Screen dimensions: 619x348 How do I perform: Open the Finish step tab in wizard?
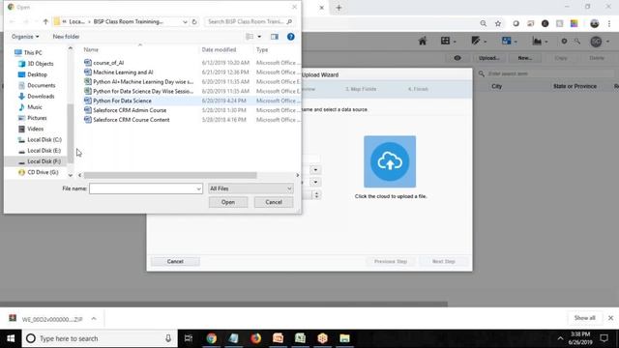pos(418,89)
